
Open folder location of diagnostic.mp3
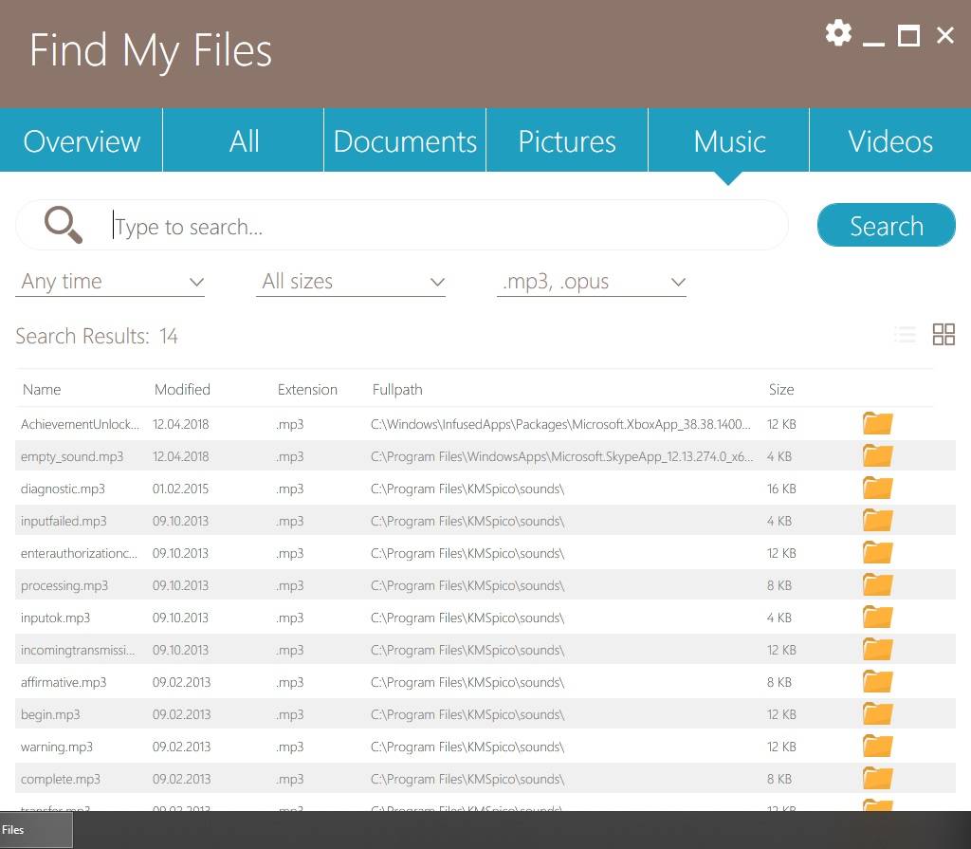[877, 488]
